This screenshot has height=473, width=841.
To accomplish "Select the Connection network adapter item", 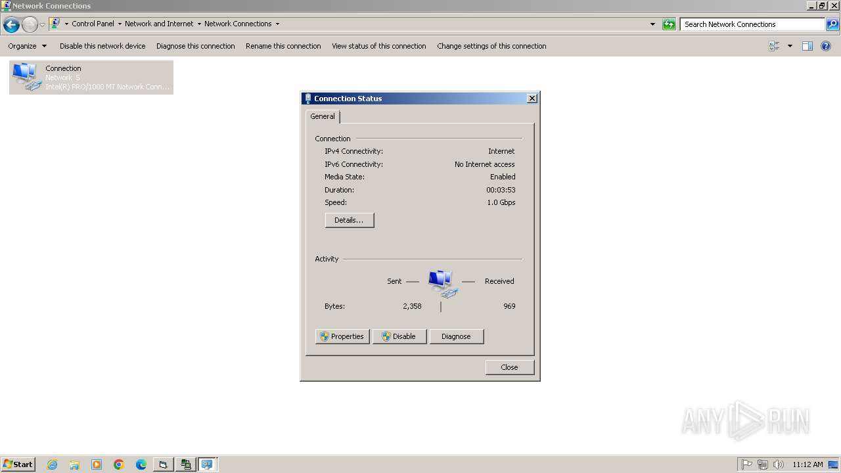I will coord(91,78).
